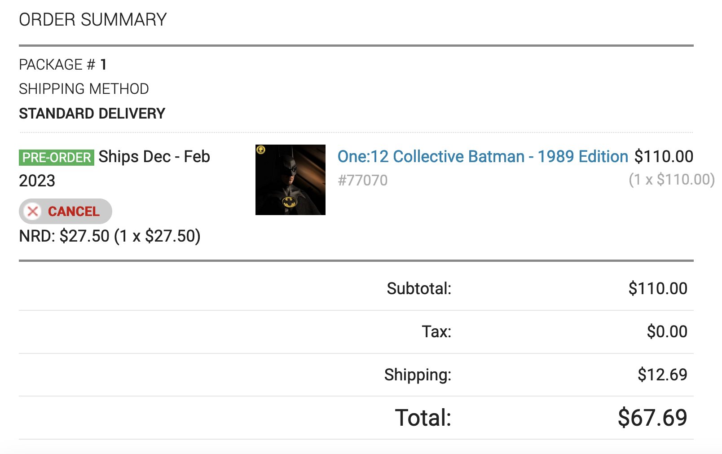Click the Total: label
This screenshot has height=454, width=722.
423,418
